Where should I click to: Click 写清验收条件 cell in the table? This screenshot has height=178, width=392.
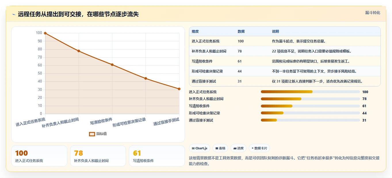click(202, 61)
